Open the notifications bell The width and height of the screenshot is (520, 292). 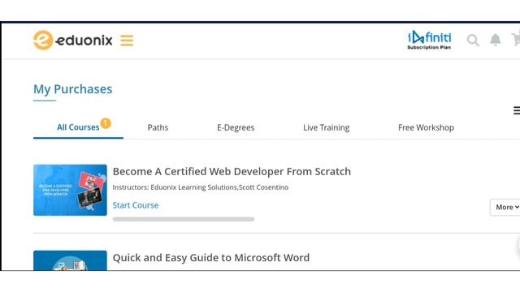(x=495, y=40)
